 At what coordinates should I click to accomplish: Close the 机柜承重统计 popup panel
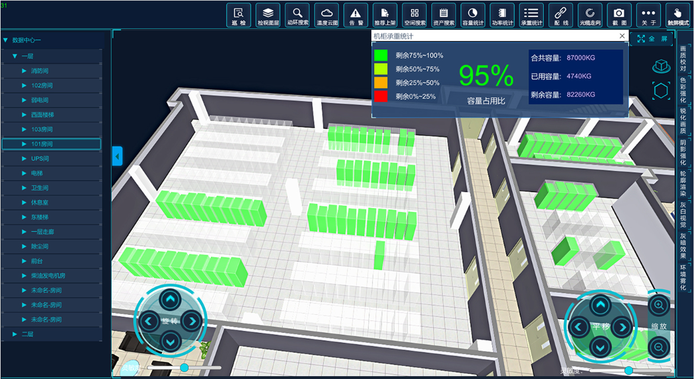point(622,36)
